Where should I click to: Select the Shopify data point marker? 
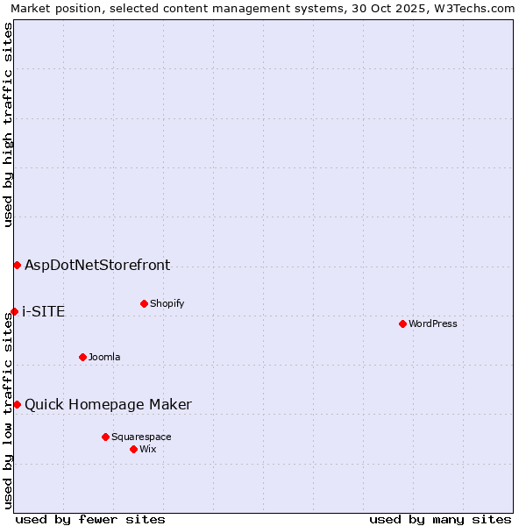coord(144,303)
